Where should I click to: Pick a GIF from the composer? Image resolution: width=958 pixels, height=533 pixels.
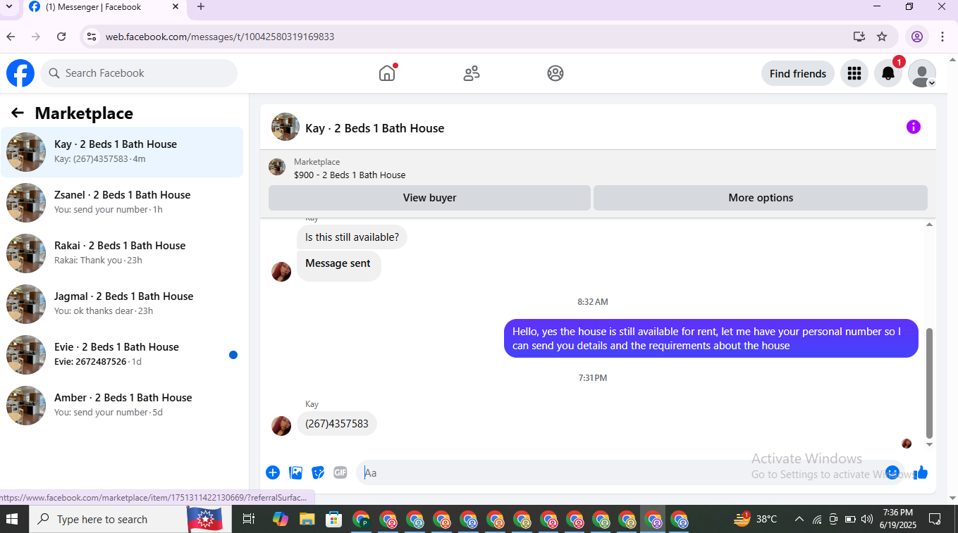coord(340,472)
